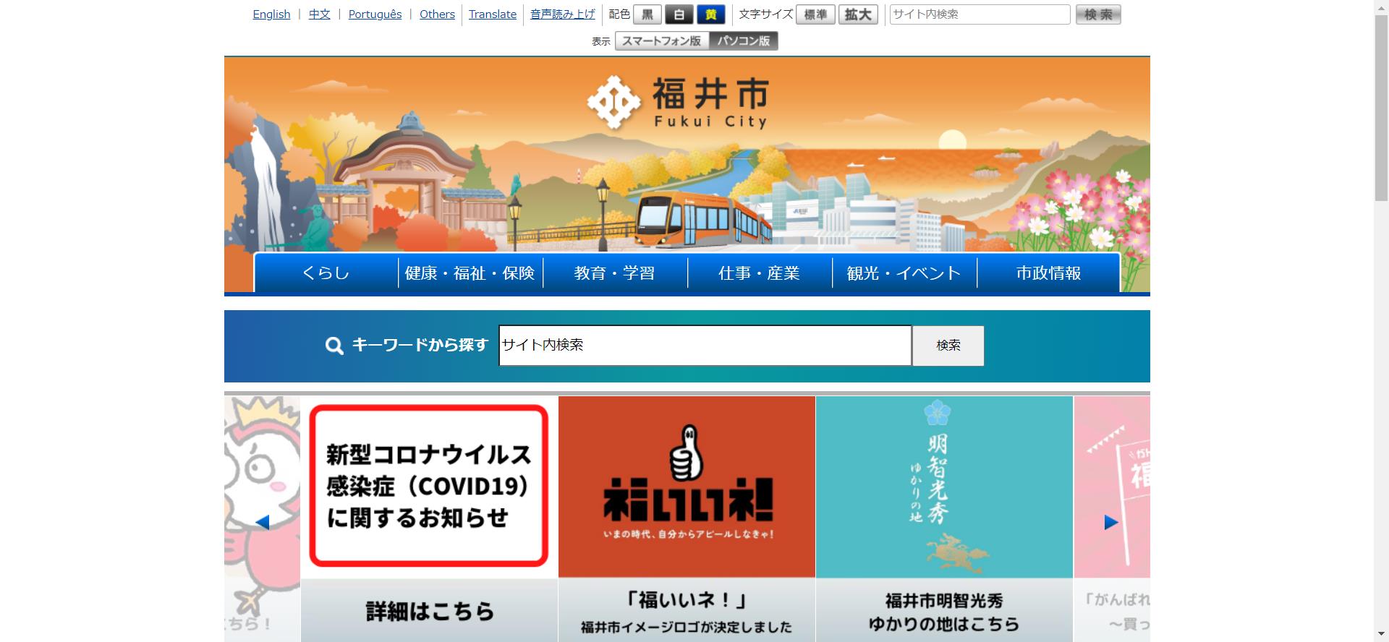This screenshot has height=642, width=1389.
Task: Open the 市政情報 menu
Action: [x=1048, y=273]
